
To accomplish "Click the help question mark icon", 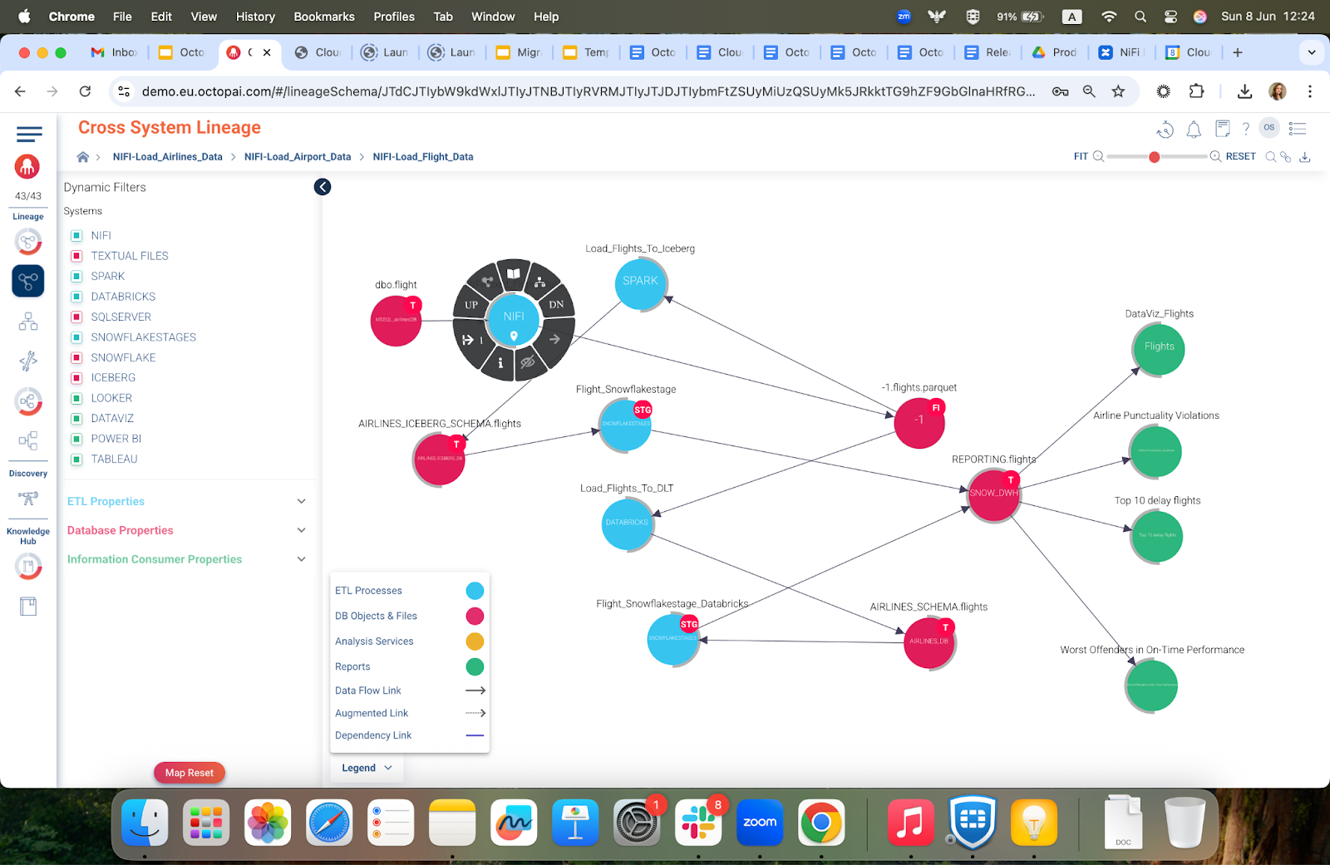I will (x=1244, y=130).
